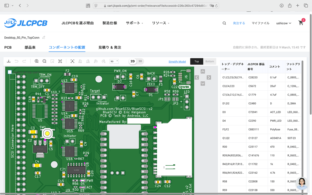
Task: Select parts table row C1779 4.7uF
Action: (261, 95)
